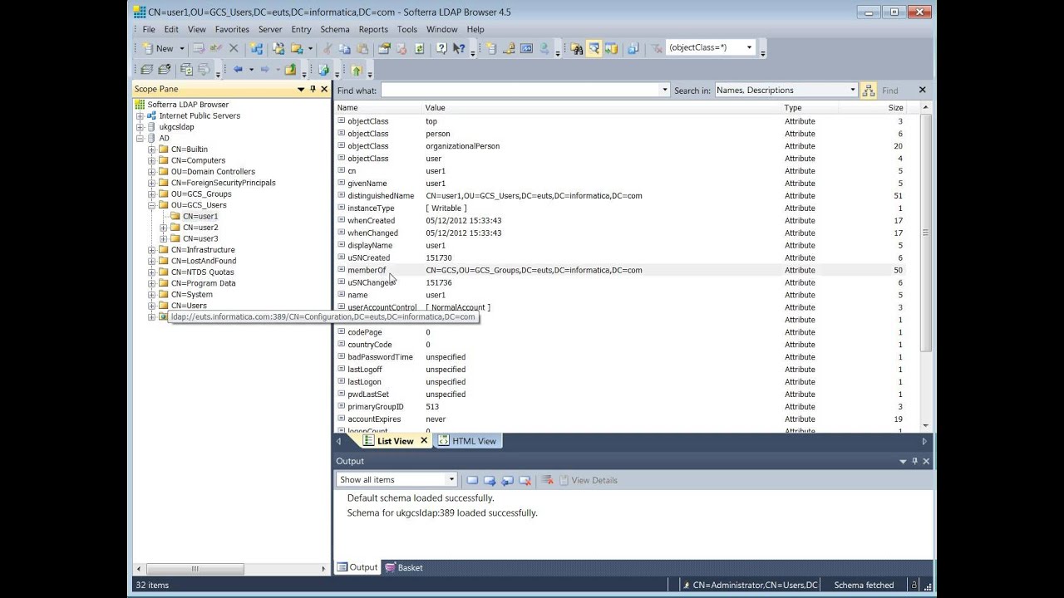Click the search scope icon beside Find button
This screenshot has width=1064, height=598.
point(868,90)
